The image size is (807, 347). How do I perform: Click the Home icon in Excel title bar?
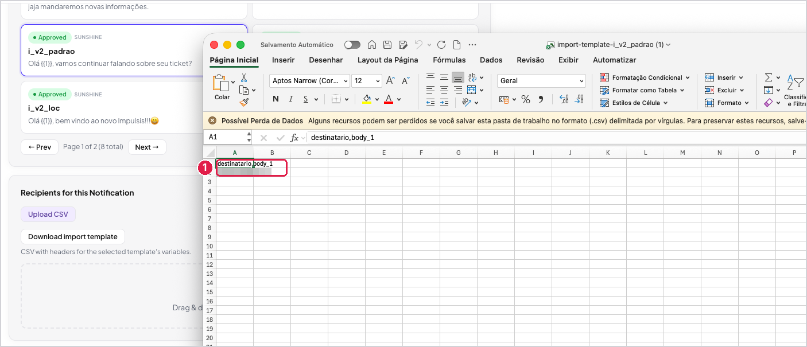[372, 45]
